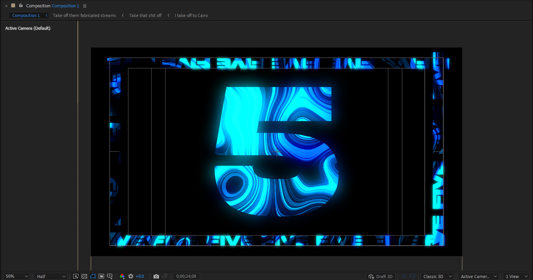Click the Region of Interest icon

click(x=101, y=276)
